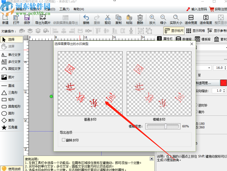Click the Zoom Out (缩小) icon
Image resolution: width=227 pixels, height=171 pixels.
(x=163, y=20)
